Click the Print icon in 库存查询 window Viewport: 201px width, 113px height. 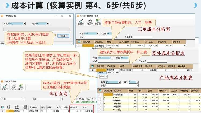click(13, 87)
